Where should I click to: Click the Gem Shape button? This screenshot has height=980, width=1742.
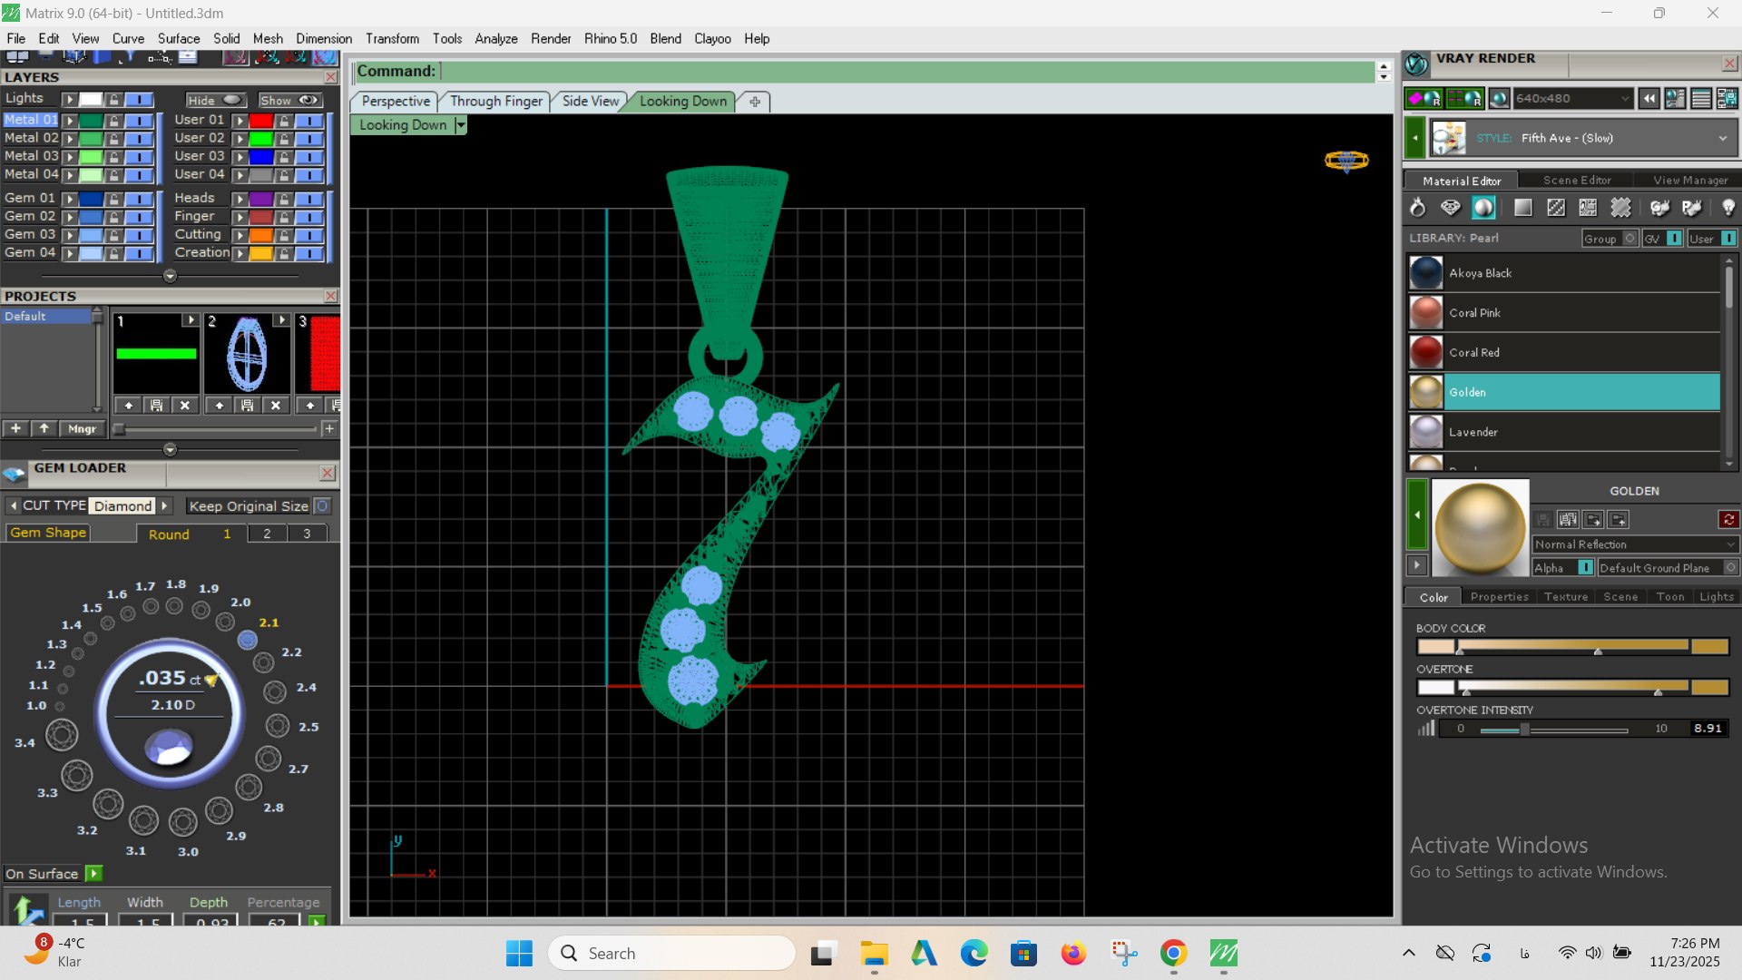click(48, 533)
